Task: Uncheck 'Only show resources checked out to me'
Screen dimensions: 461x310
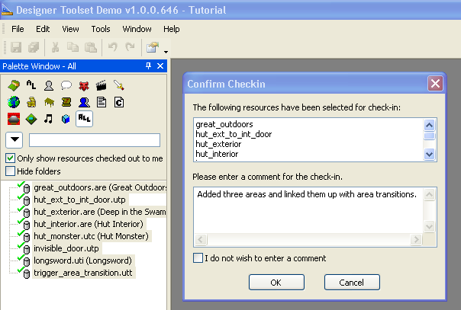Action: pyautogui.click(x=10, y=158)
